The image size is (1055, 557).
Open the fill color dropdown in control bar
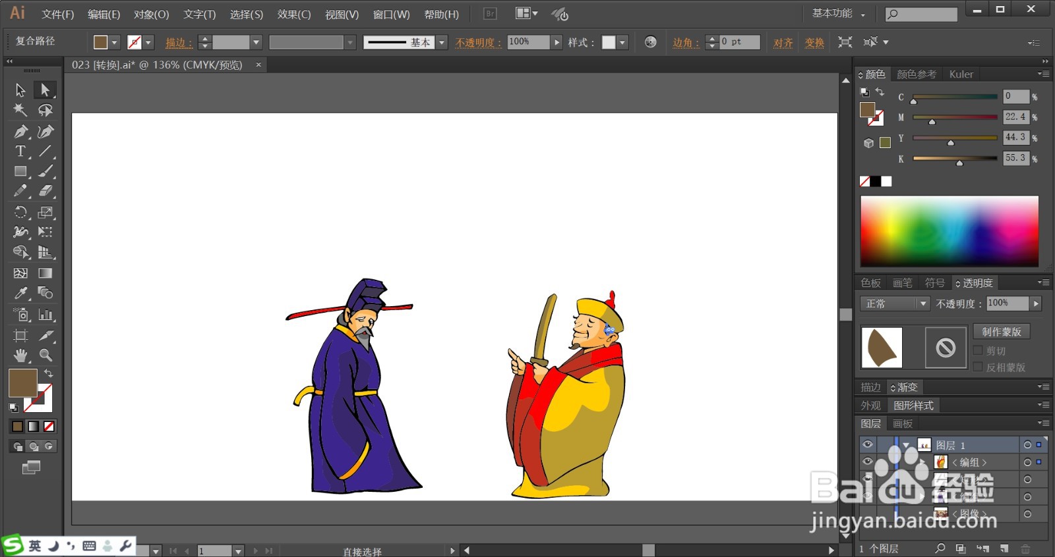pos(114,42)
